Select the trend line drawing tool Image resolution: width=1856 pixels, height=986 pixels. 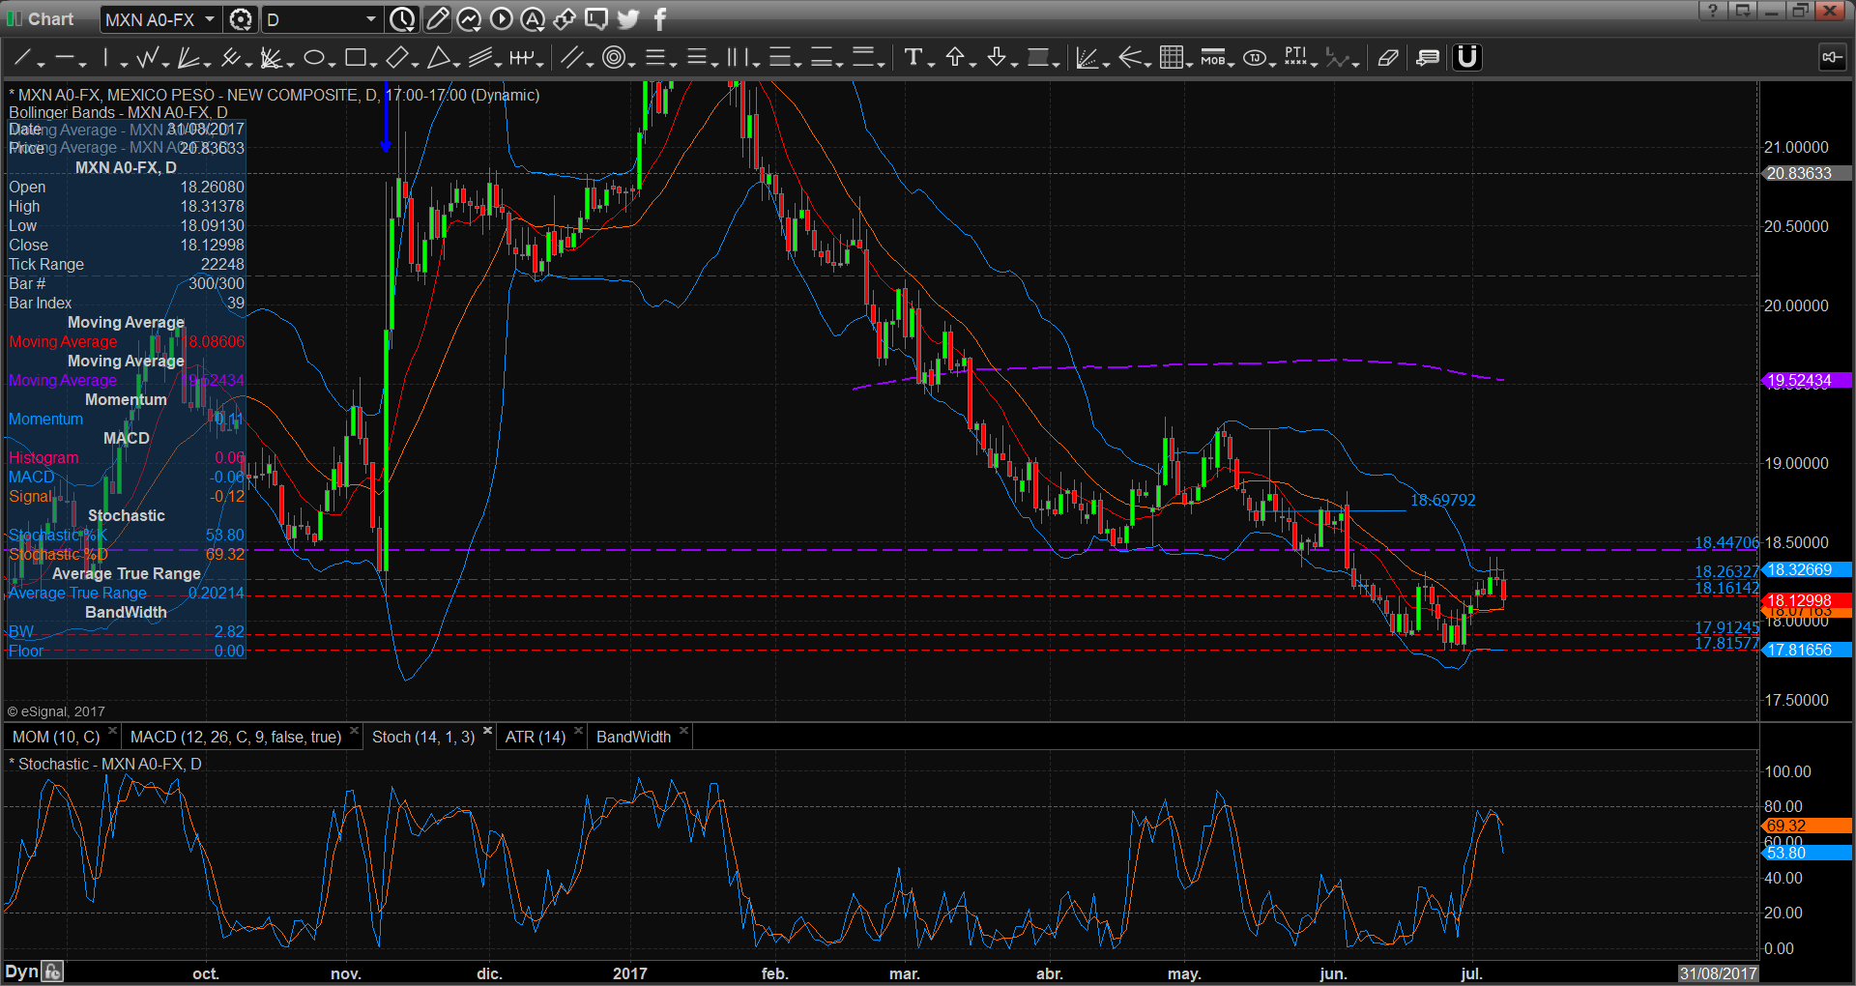point(21,58)
